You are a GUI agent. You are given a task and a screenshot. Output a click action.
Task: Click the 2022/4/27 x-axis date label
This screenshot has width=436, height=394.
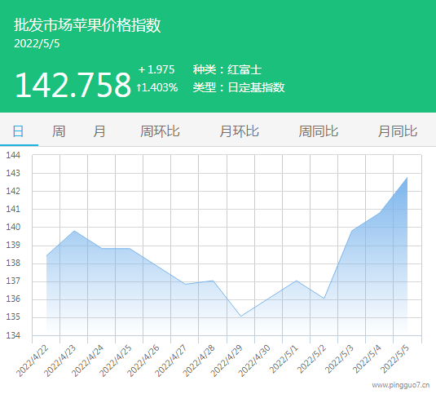pyautogui.click(x=171, y=361)
